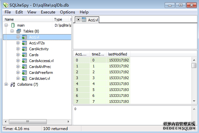Screen dimensions: 199x133
Task: Close the AccLvl tab with X
Action: [78, 20]
